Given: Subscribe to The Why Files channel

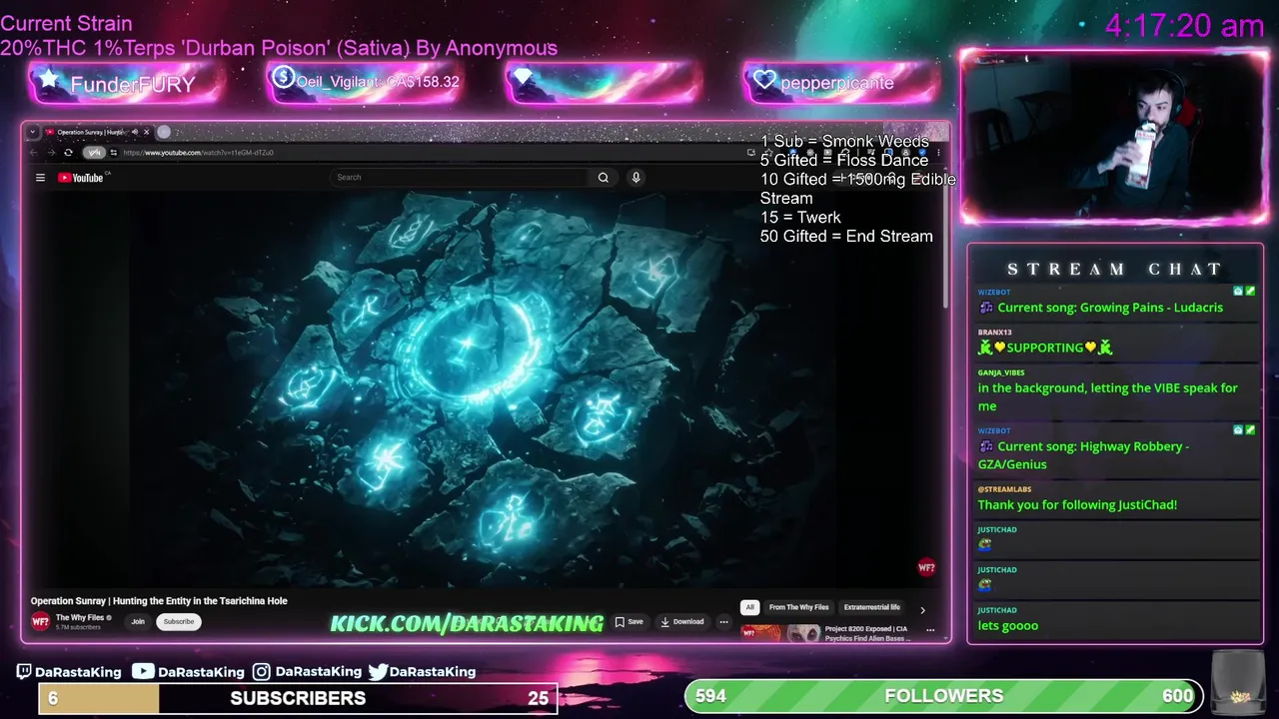Looking at the screenshot, I should click(x=179, y=621).
